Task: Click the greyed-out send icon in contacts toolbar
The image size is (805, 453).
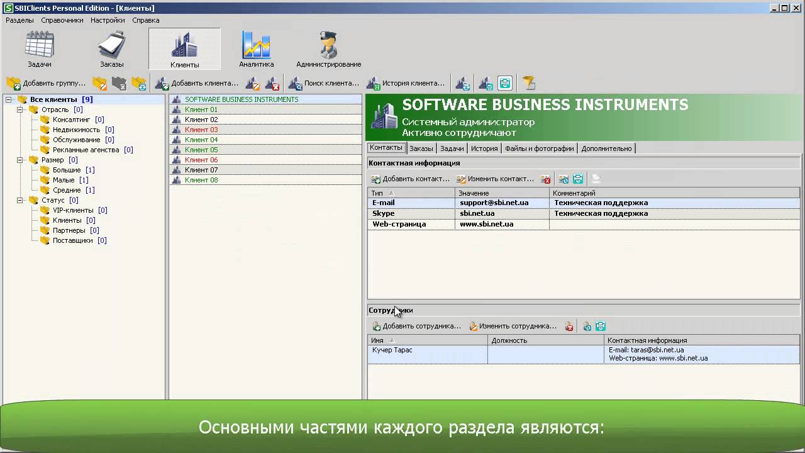Action: [x=596, y=179]
